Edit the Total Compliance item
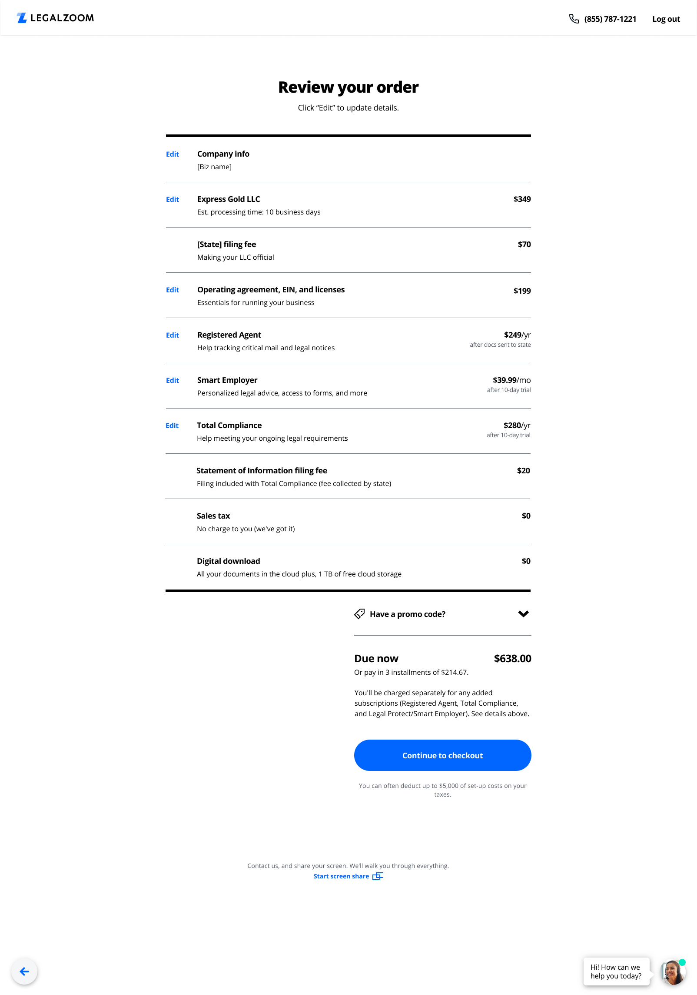The image size is (697, 995). [172, 425]
